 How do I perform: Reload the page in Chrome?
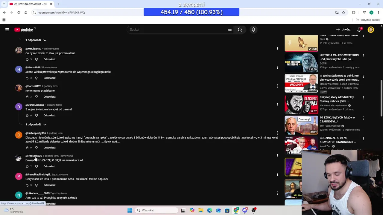point(19,13)
